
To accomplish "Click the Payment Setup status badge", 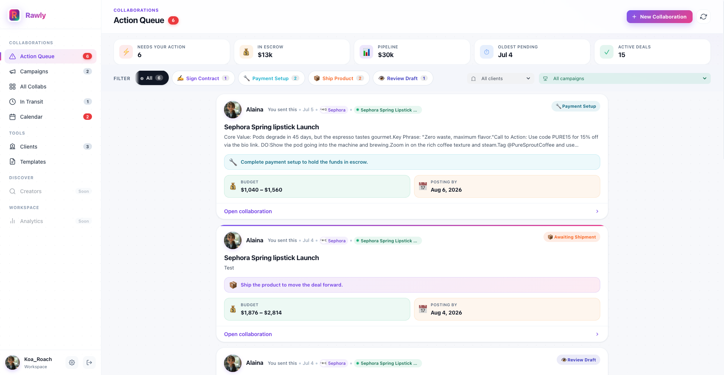I will coord(576,106).
